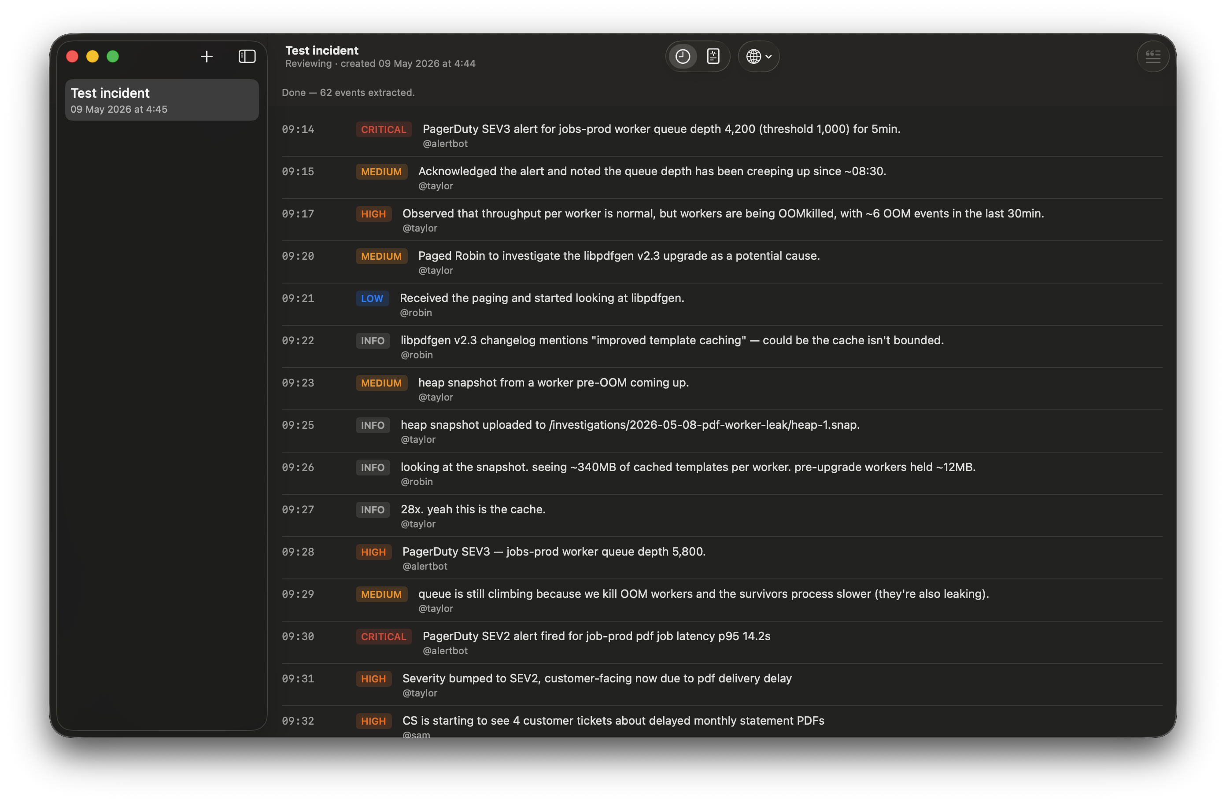This screenshot has height=803, width=1226.
Task: Click the 09:22 timestamp
Action: pos(298,340)
